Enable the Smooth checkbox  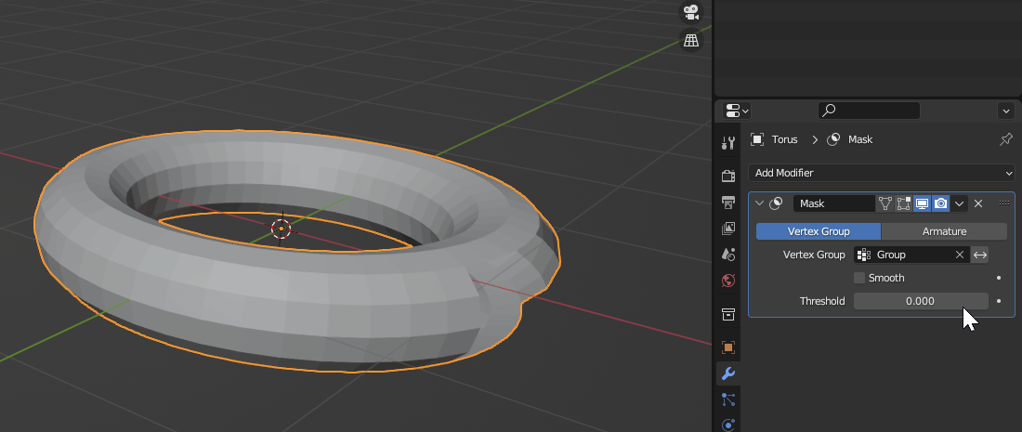coord(859,278)
